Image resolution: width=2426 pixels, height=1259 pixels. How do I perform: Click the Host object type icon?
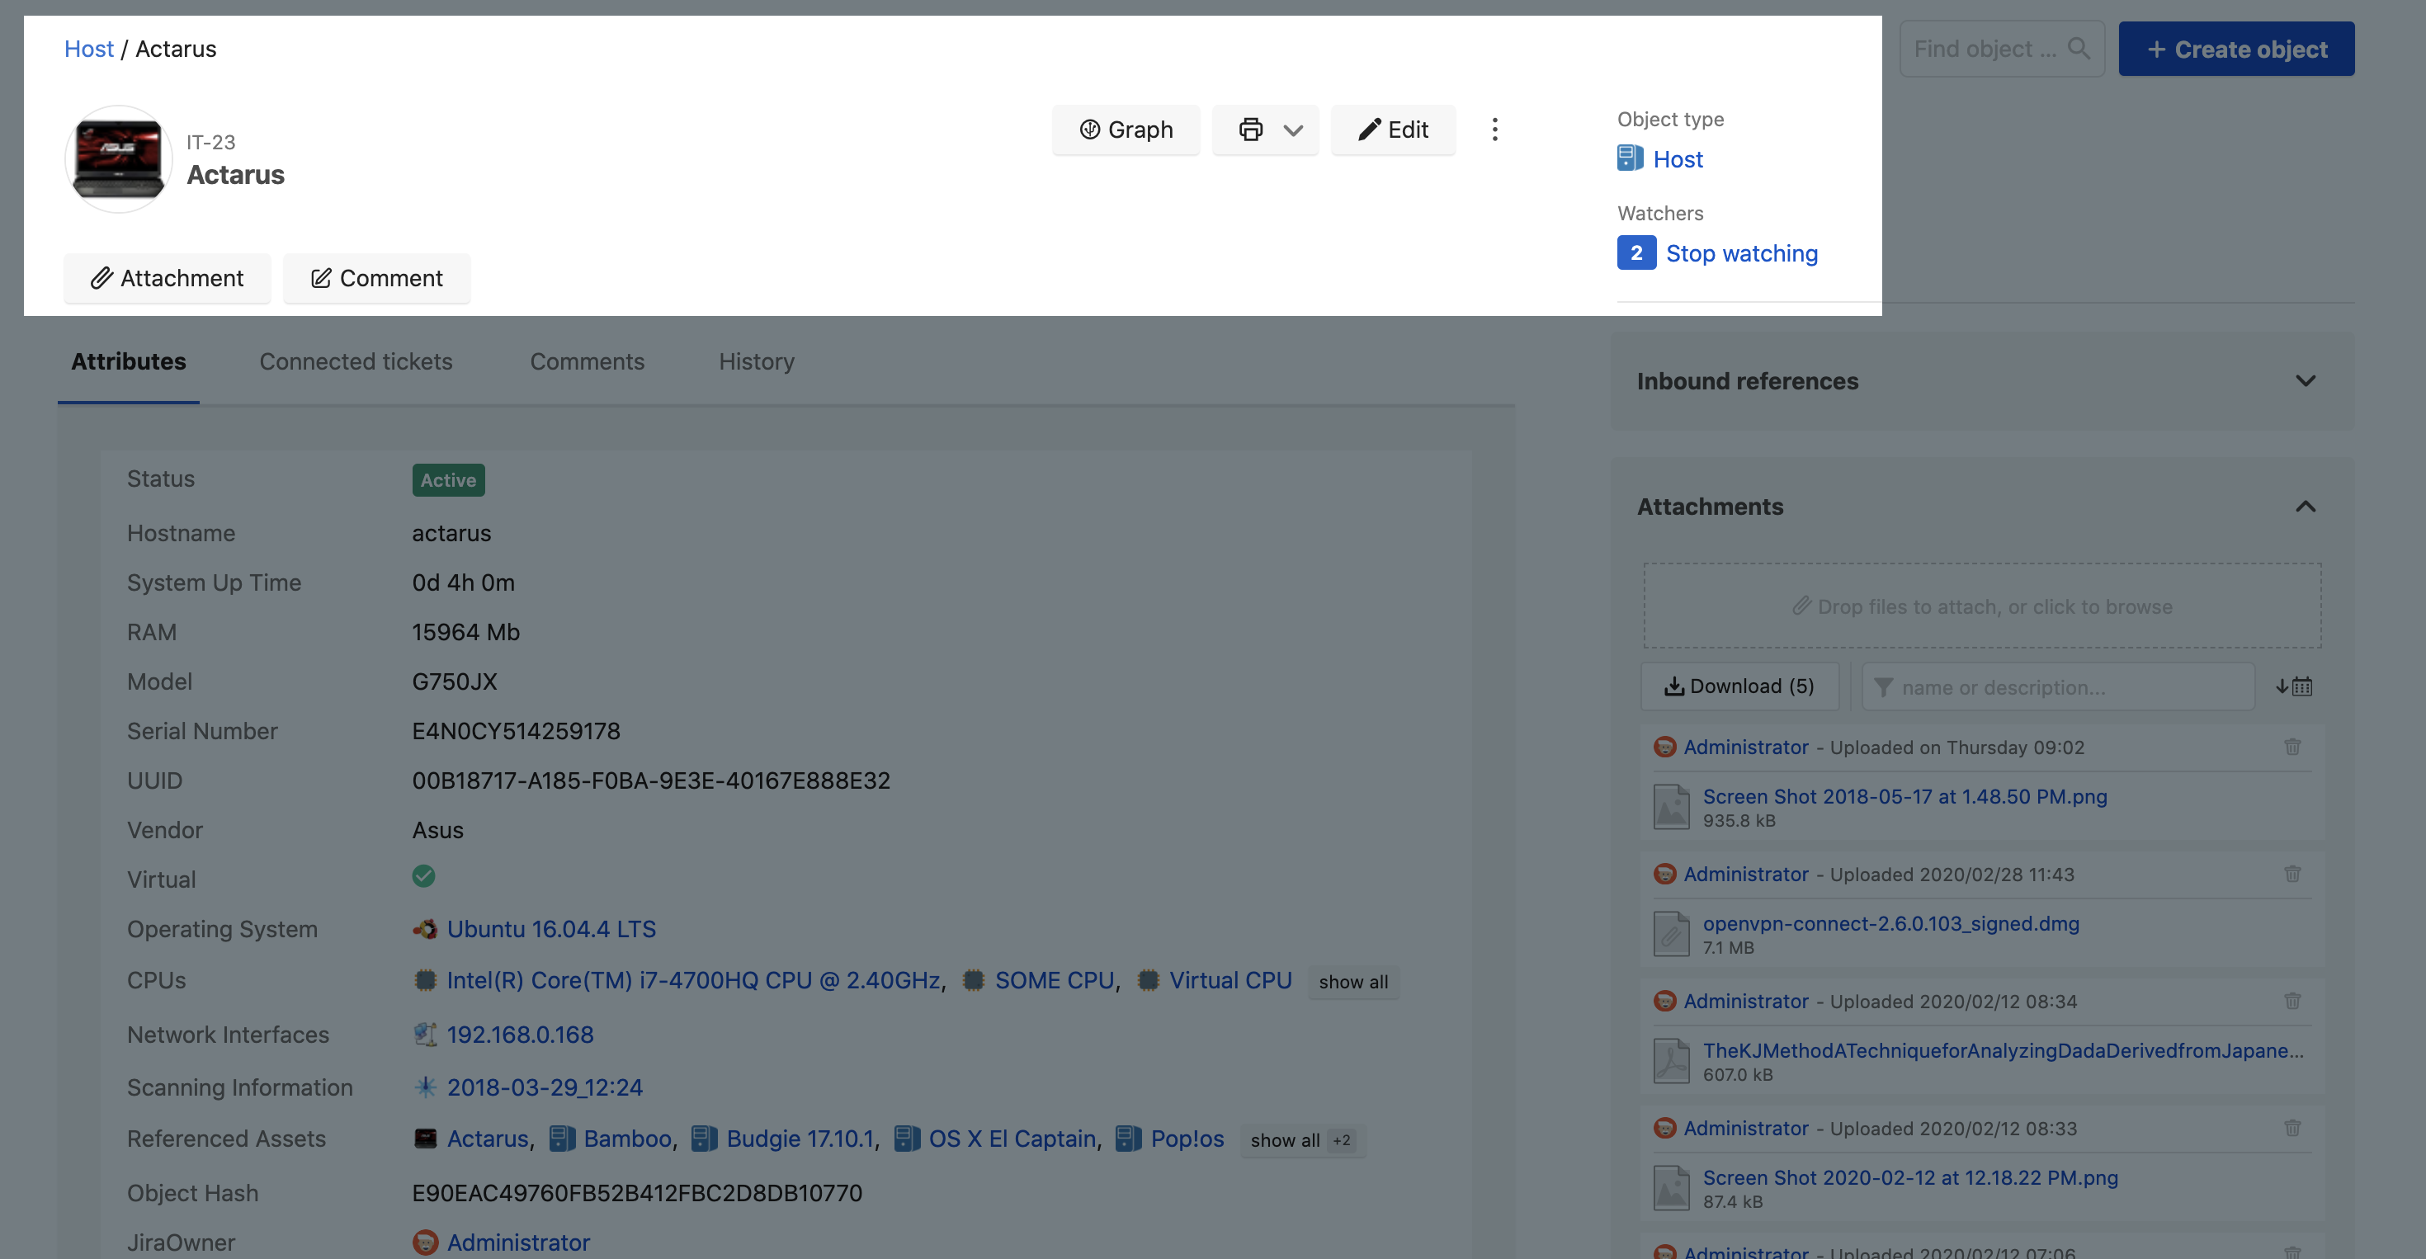coord(1629,158)
